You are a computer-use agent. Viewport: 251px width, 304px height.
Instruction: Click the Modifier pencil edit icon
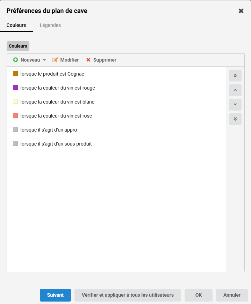point(55,60)
